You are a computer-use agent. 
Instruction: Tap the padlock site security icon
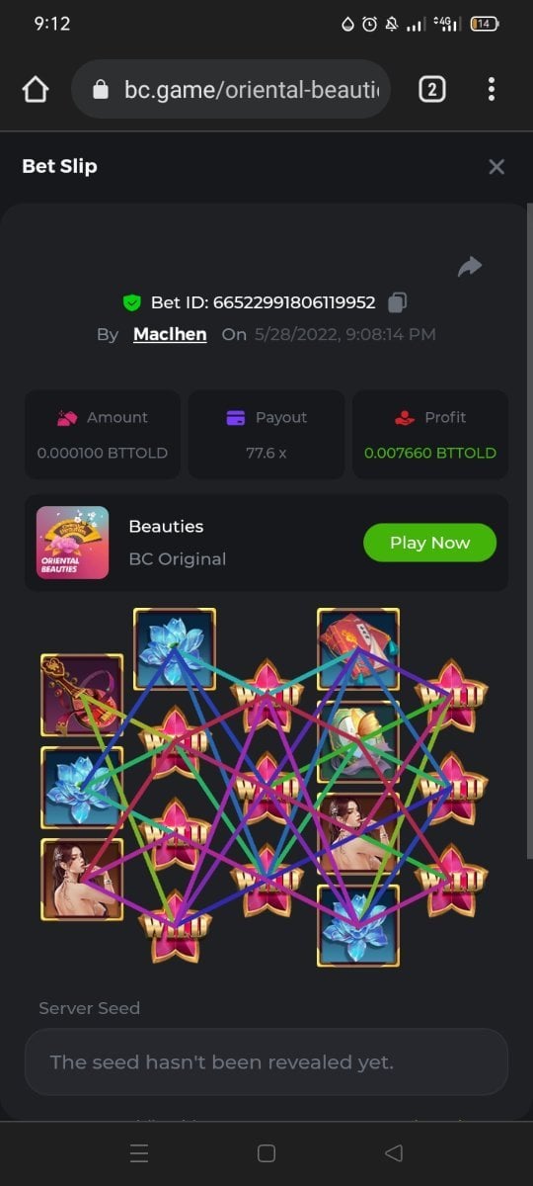pyautogui.click(x=100, y=90)
